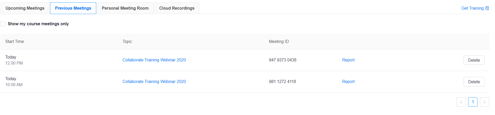Click the Topic column header
This screenshot has height=115, width=495.
pos(127,42)
